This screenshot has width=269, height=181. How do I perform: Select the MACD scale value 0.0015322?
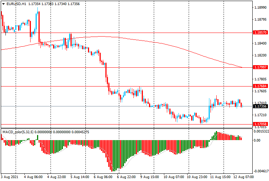pyautogui.click(x=261, y=131)
